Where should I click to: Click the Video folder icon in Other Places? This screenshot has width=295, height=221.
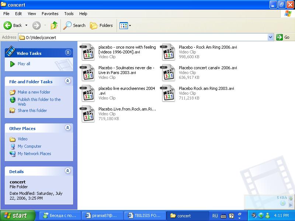13,139
